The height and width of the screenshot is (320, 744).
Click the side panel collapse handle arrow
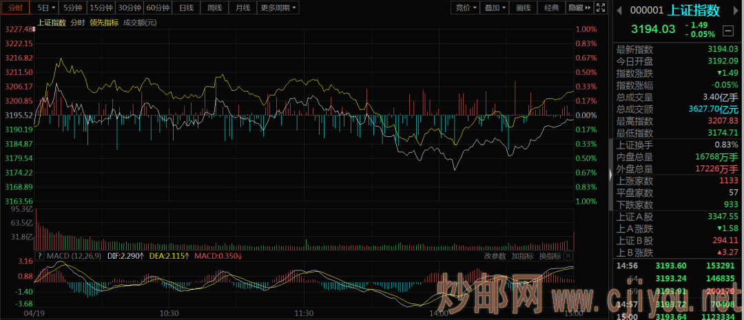click(608, 175)
